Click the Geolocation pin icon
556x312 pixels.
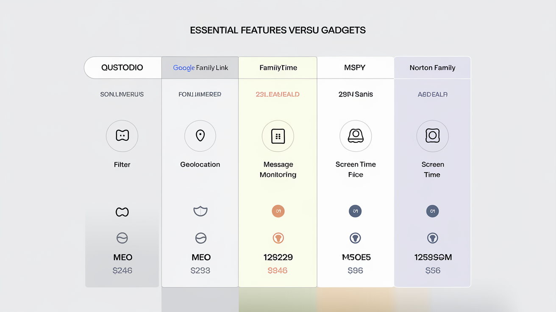pyautogui.click(x=200, y=136)
